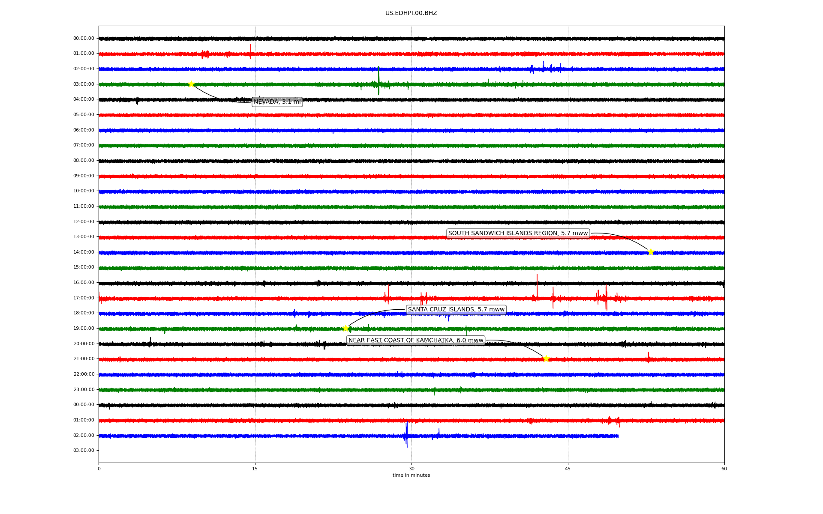Image resolution: width=823 pixels, height=514 pixels.
Task: Click the 21:00:00 row time label
Action: click(84, 359)
